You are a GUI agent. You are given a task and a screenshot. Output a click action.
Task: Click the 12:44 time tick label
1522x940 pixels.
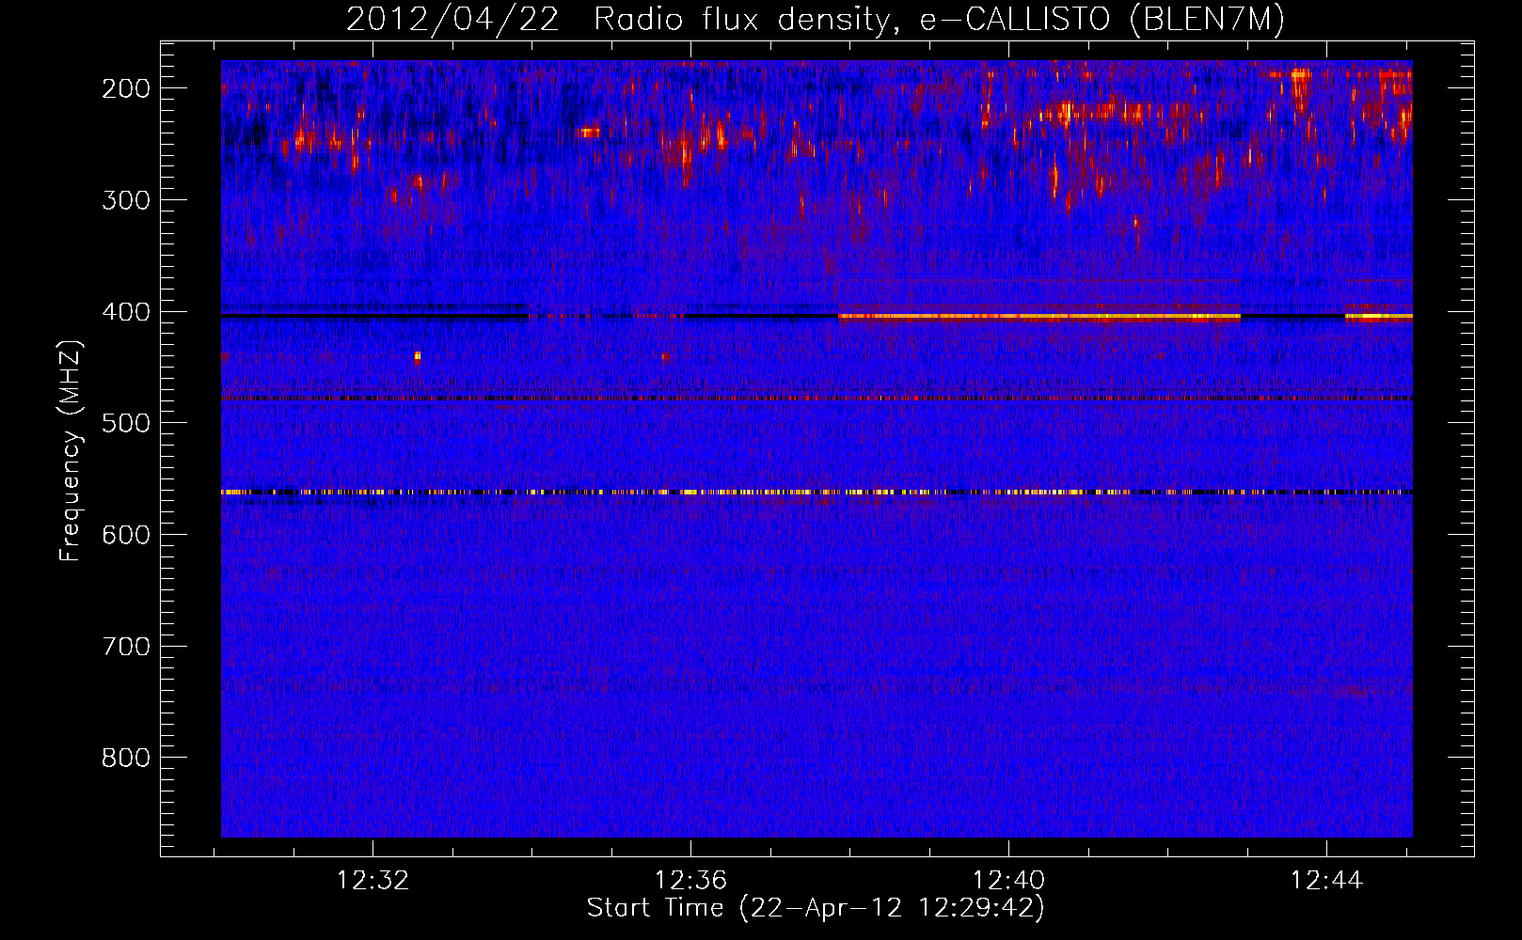[x=1326, y=881]
